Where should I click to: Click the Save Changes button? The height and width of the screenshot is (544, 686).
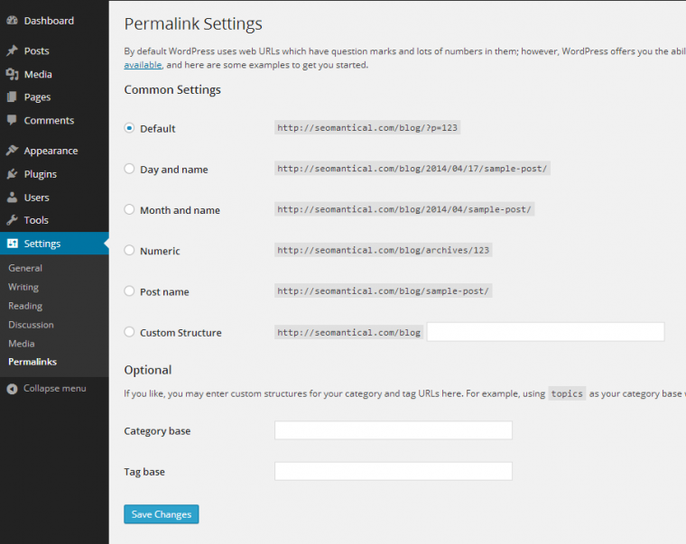tap(161, 514)
